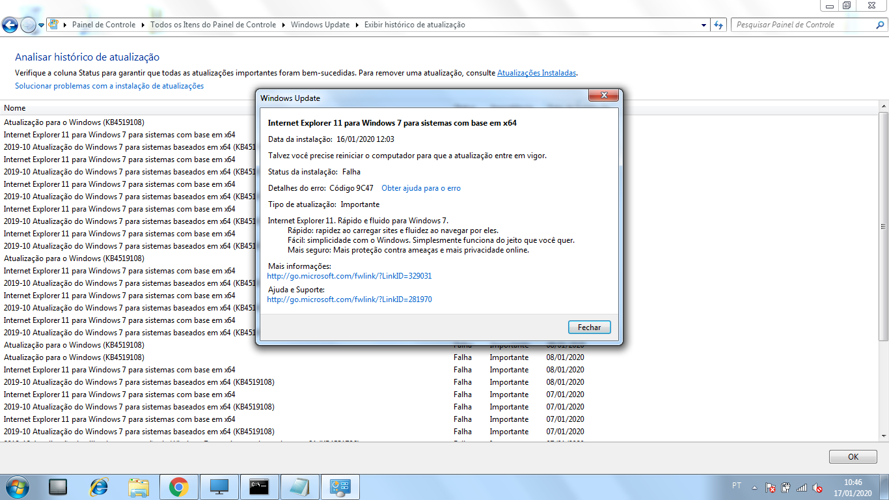889x500 pixels.
Task: Select the Control Panel taskbar button
Action: pos(340,487)
